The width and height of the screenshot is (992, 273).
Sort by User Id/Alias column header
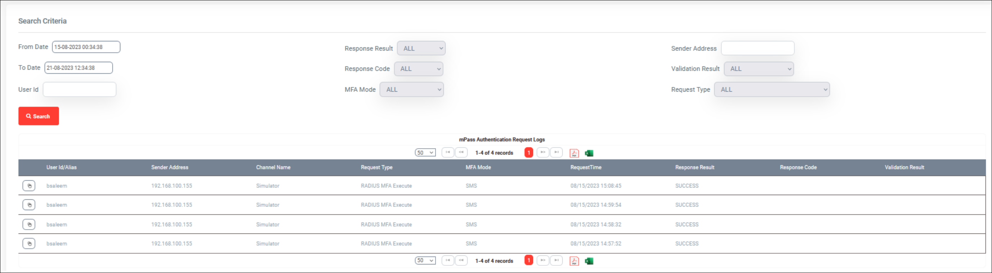click(x=62, y=167)
